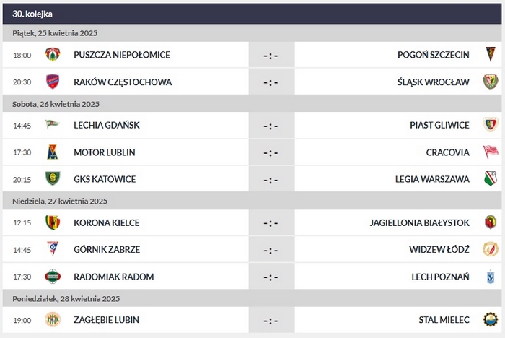Click the Cracovia striped club logo
Screen dimensions: 505x338
490,152
